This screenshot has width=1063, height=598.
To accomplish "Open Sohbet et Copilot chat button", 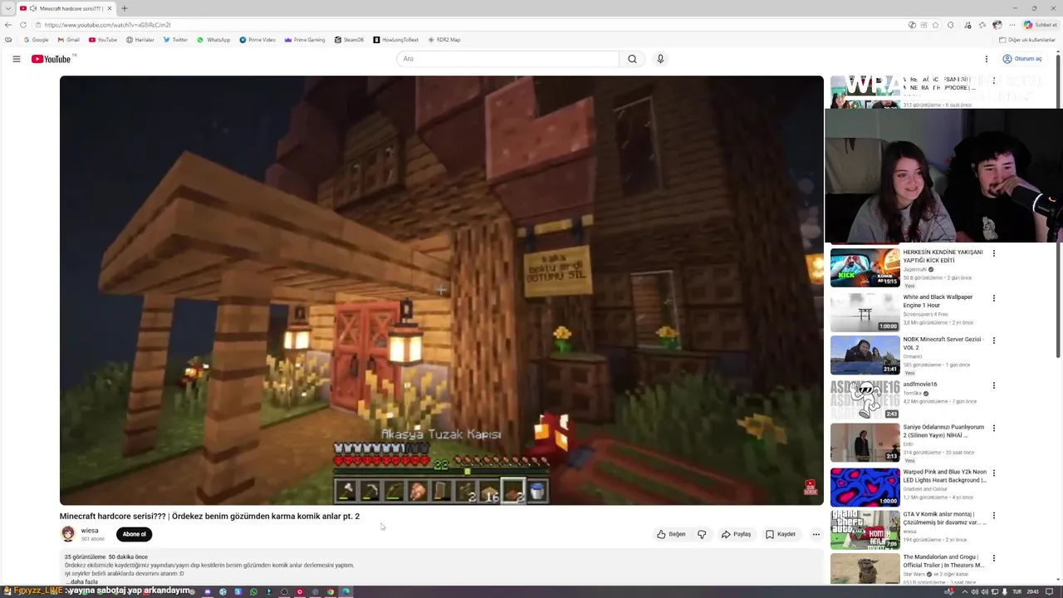I will click(x=1039, y=25).
